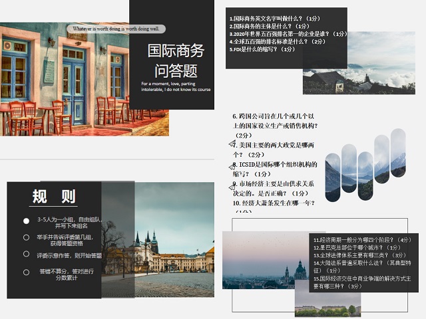Image resolution: width=426 pixels, height=319 pixels.
Task: Click question 2.国际商务的主体是什么？
Action: (269, 26)
